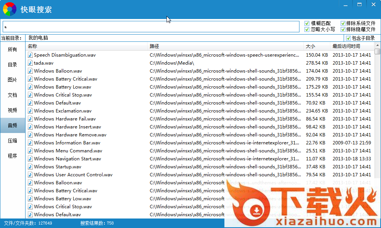Uncheck the 包含子目录 checkbox
This screenshot has height=228, width=381.
348,38
